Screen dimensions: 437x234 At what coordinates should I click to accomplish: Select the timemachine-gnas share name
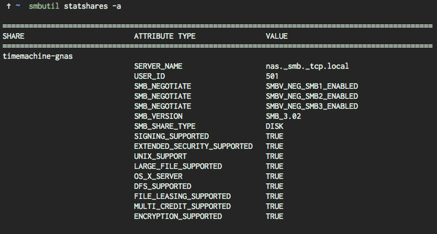[x=38, y=56]
